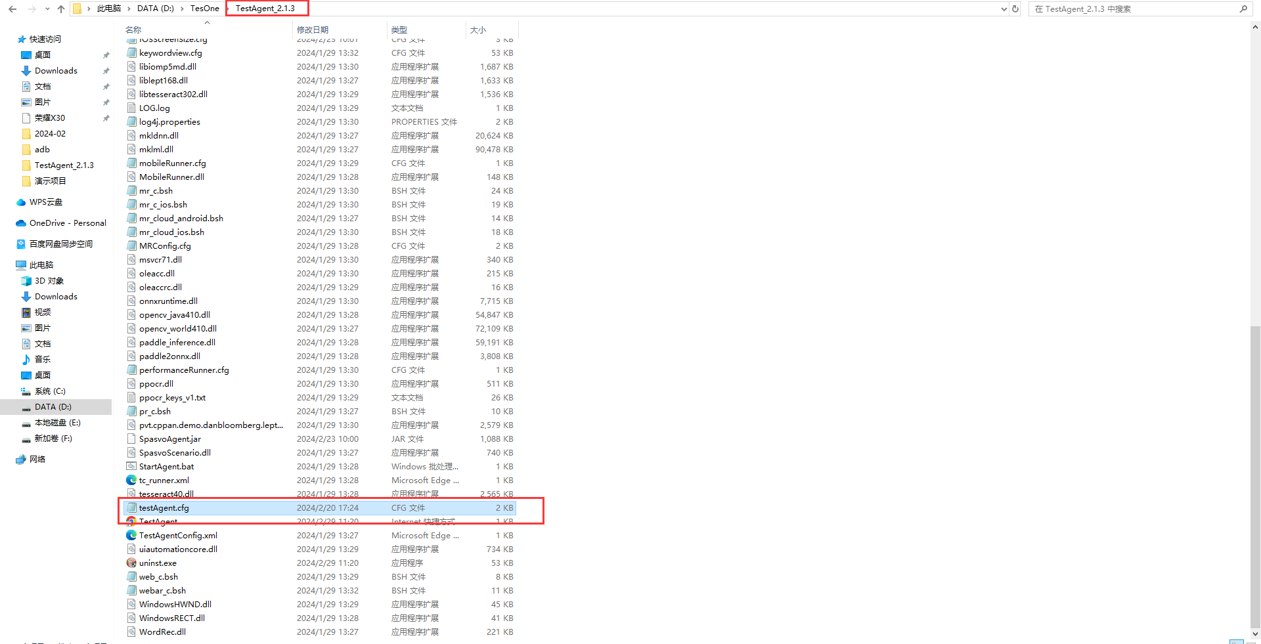1261x644 pixels.
Task: Select 荣耀X30 folder in navigation pane
Action: pos(50,118)
